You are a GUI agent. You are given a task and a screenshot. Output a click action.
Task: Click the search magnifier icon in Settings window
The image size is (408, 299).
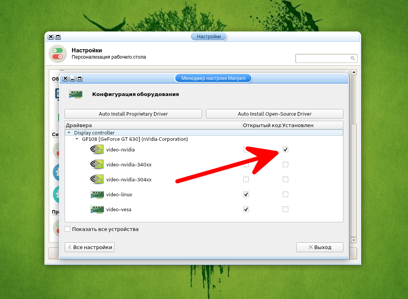tap(352, 58)
